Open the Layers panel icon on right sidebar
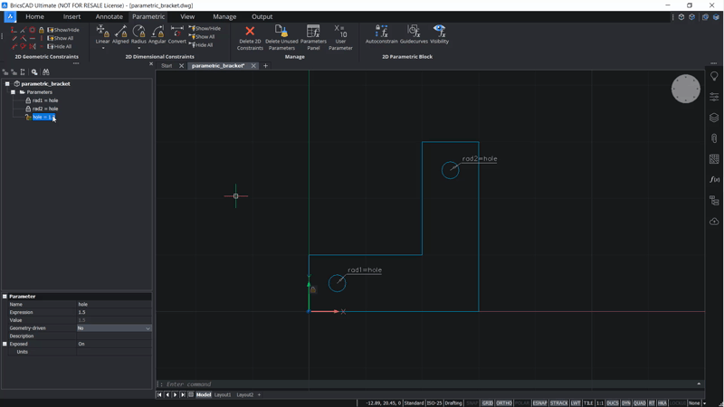 click(x=714, y=118)
